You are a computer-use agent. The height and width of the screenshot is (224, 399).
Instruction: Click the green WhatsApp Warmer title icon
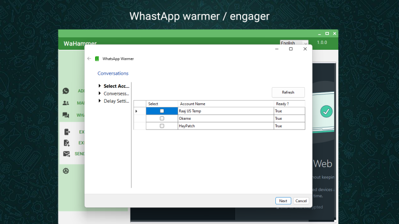[97, 59]
